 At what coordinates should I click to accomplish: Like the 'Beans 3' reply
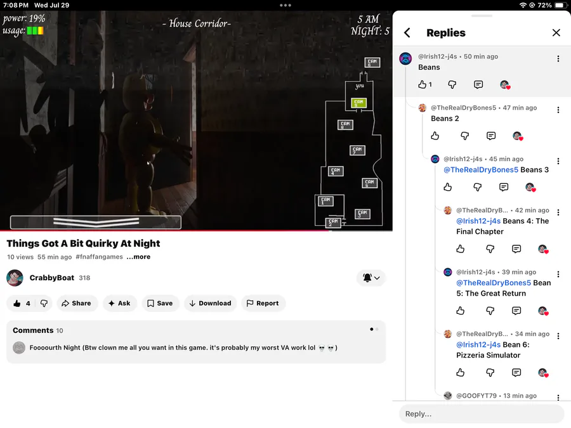[448, 187]
